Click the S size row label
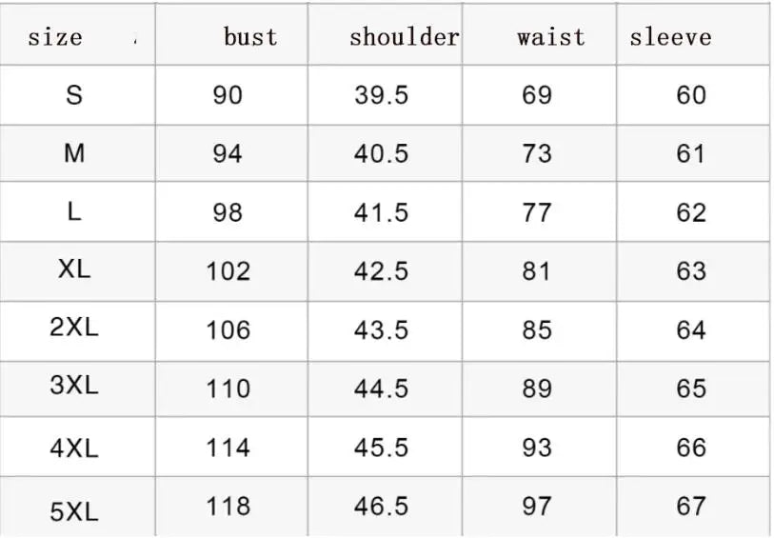 [x=74, y=94]
